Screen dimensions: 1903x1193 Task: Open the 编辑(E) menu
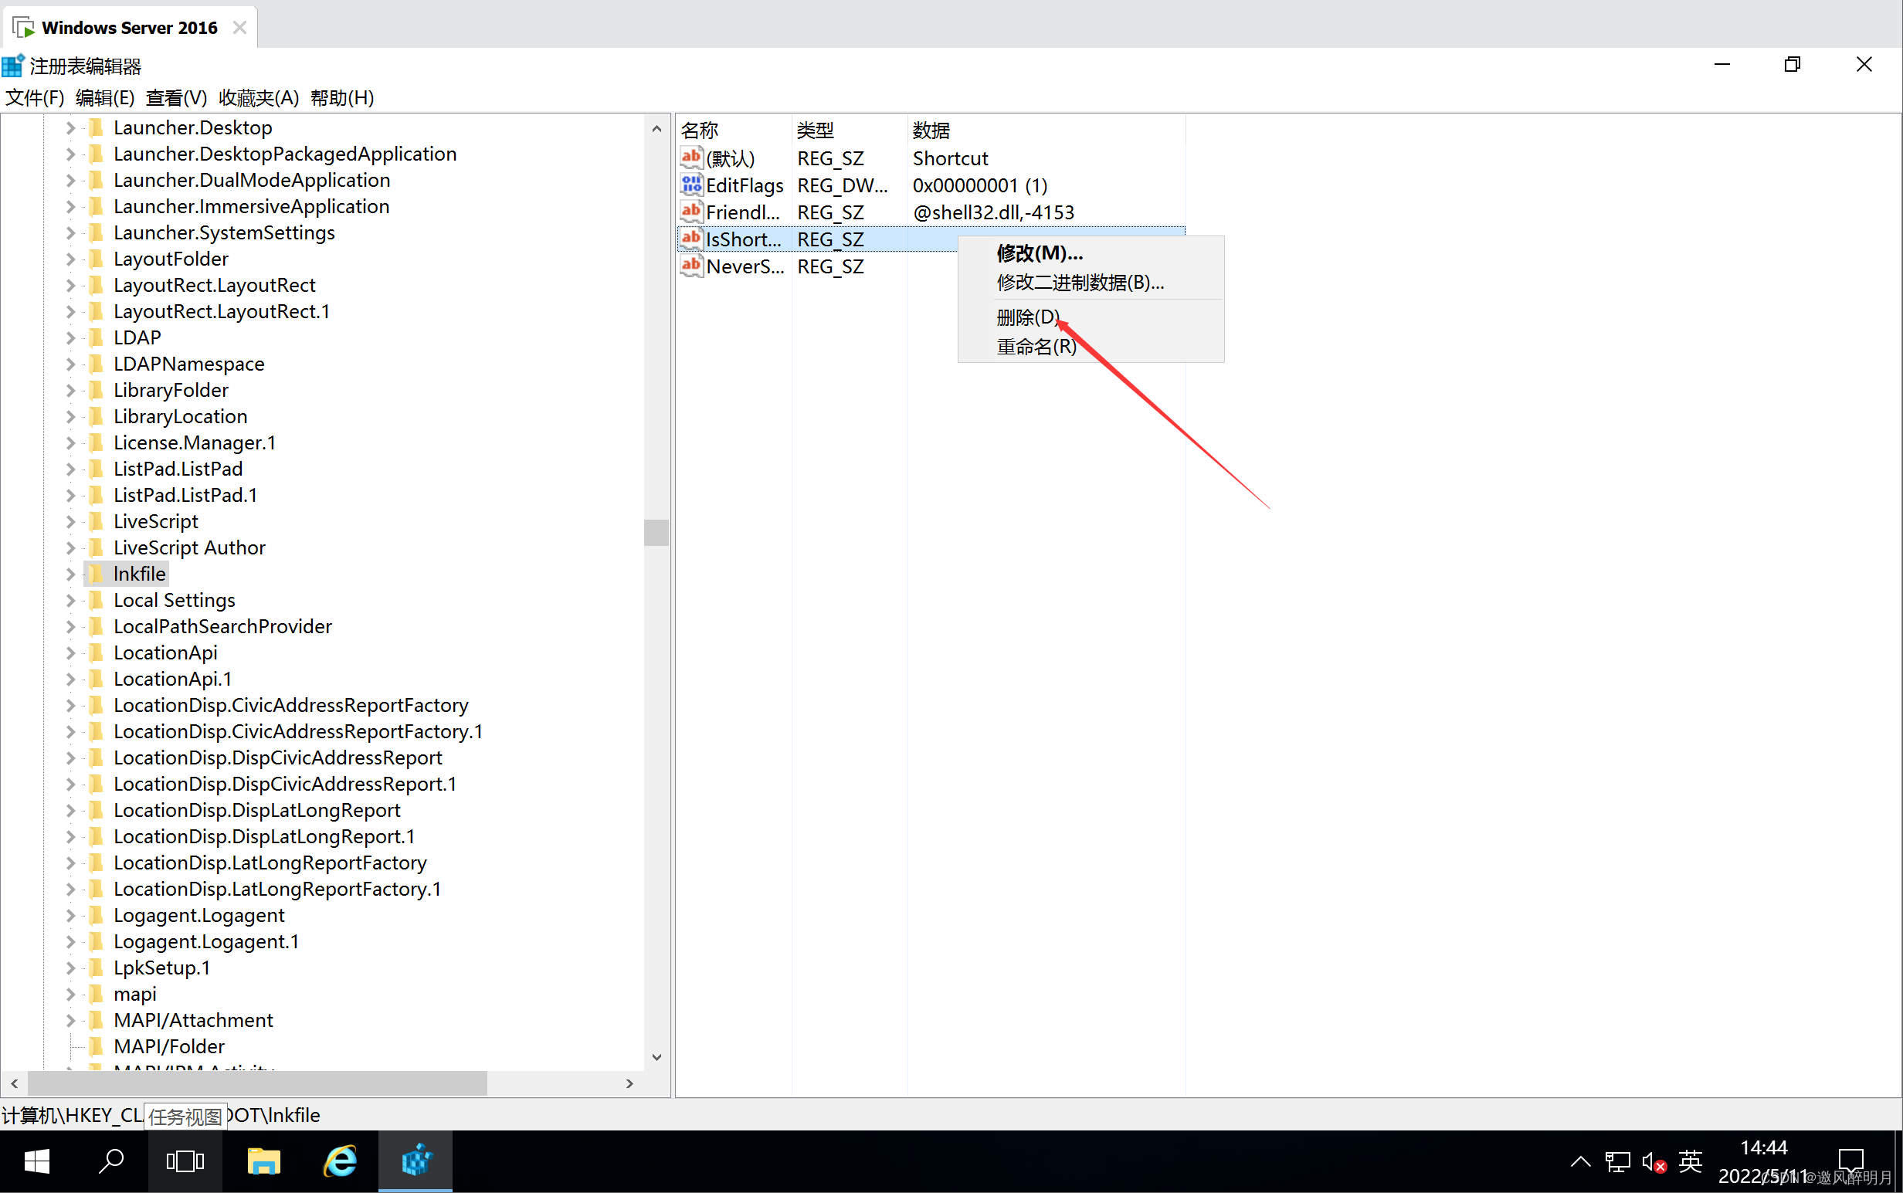click(x=105, y=97)
